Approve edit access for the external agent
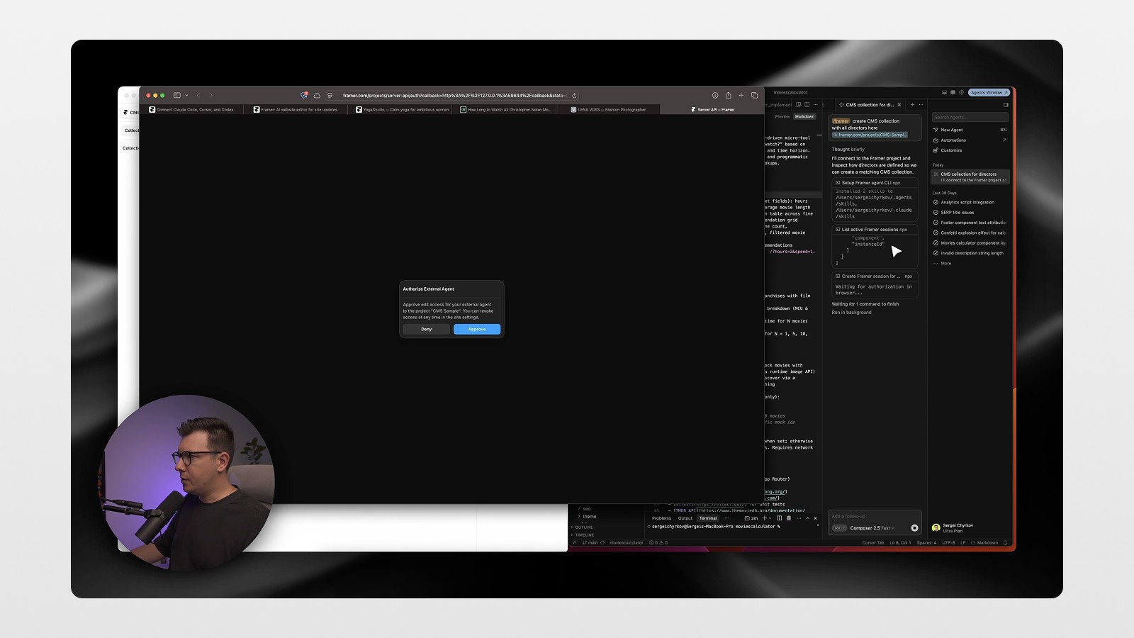The image size is (1134, 638). click(x=477, y=329)
